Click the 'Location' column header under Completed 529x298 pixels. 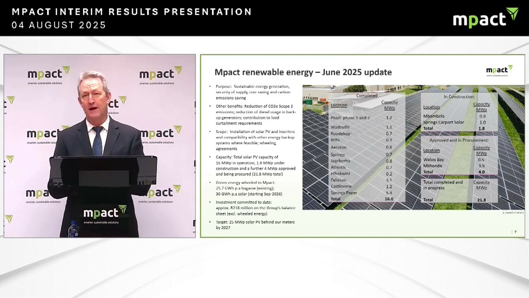pos(339,106)
